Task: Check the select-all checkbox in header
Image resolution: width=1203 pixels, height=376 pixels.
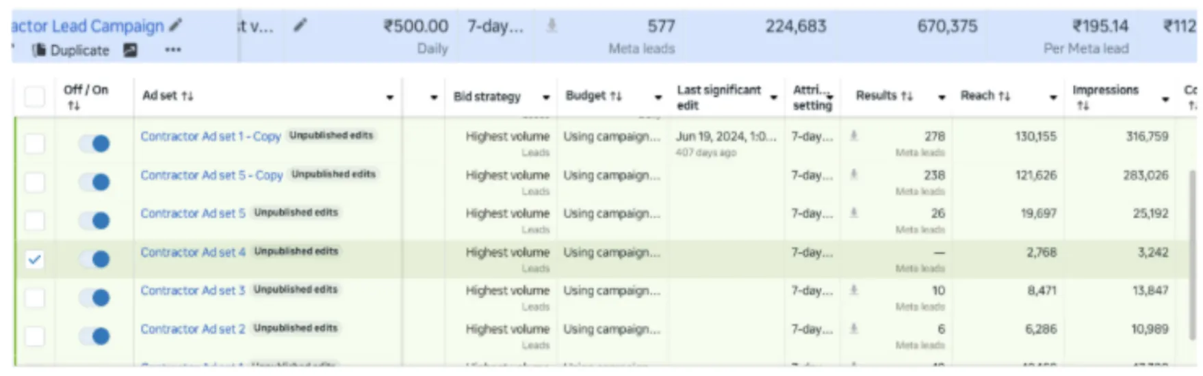Action: (34, 96)
